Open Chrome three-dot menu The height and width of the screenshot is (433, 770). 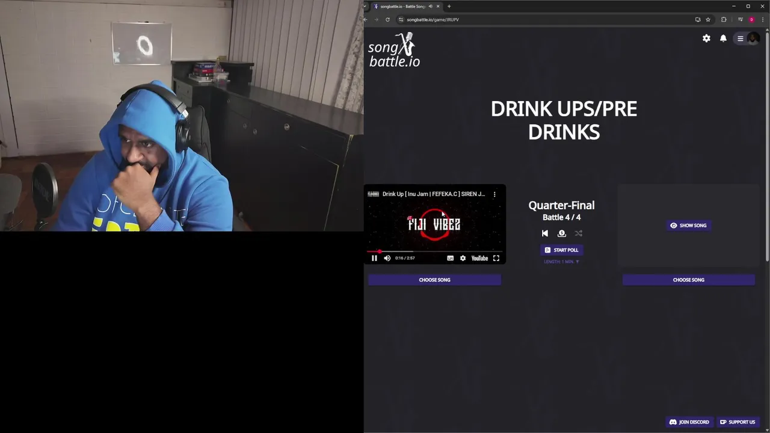pos(763,19)
